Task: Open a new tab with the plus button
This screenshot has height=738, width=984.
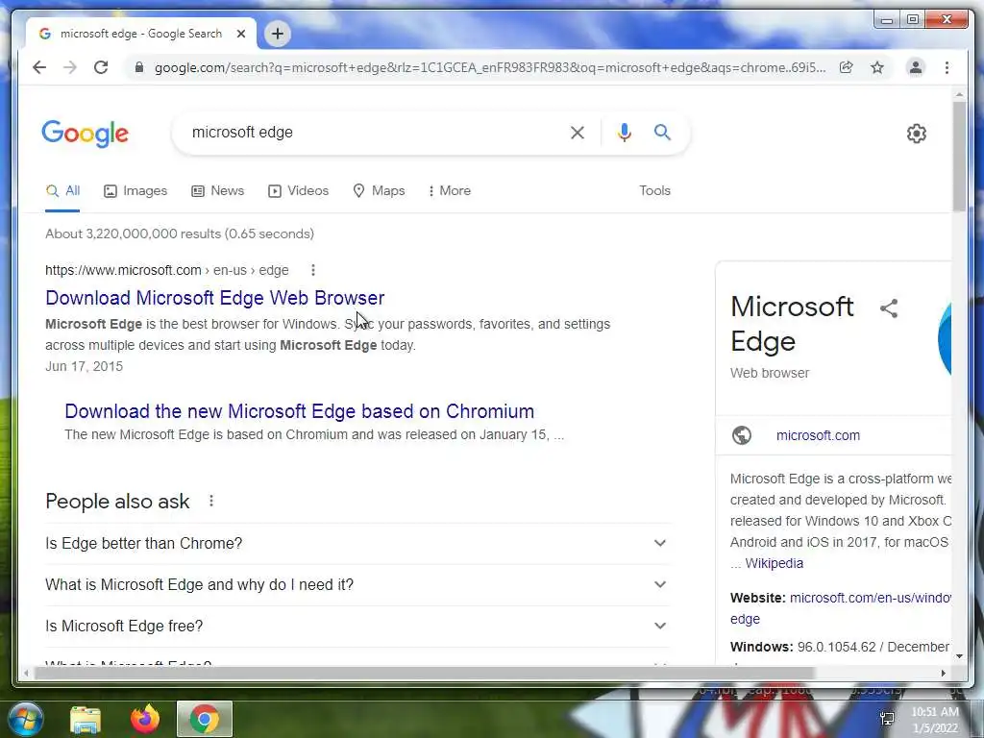Action: [x=278, y=34]
